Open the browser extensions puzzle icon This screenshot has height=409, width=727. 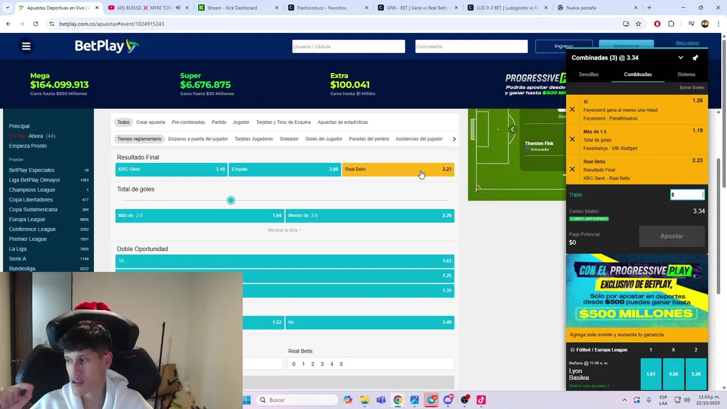[x=671, y=24]
